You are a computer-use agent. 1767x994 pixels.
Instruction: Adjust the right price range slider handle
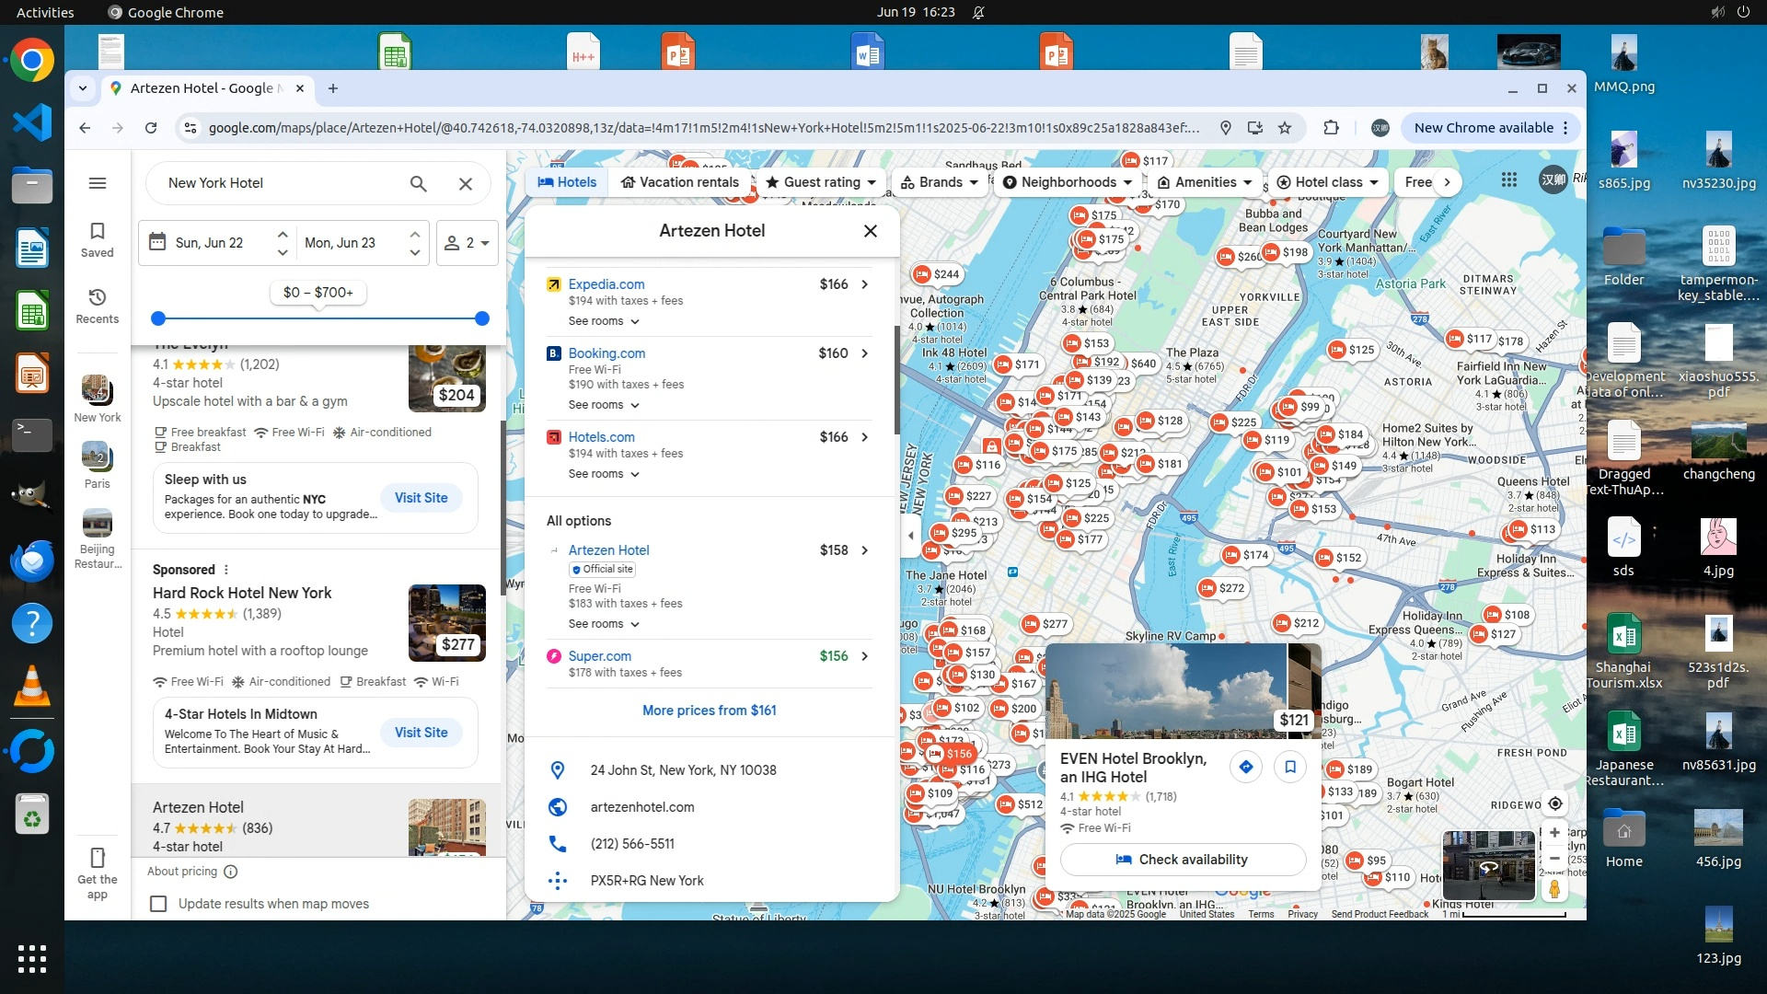coord(482,318)
